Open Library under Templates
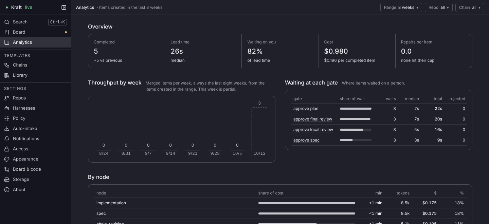This screenshot has height=224, width=489. (x=36, y=75)
